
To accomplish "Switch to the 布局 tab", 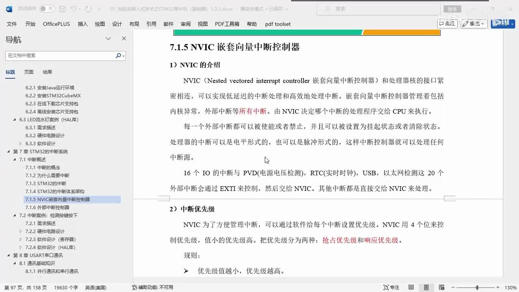I will [x=134, y=24].
